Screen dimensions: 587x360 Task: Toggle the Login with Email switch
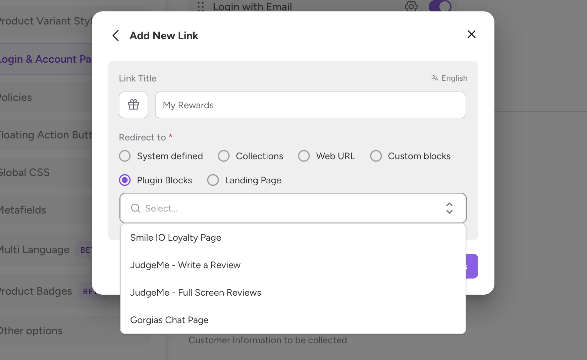[x=440, y=6]
